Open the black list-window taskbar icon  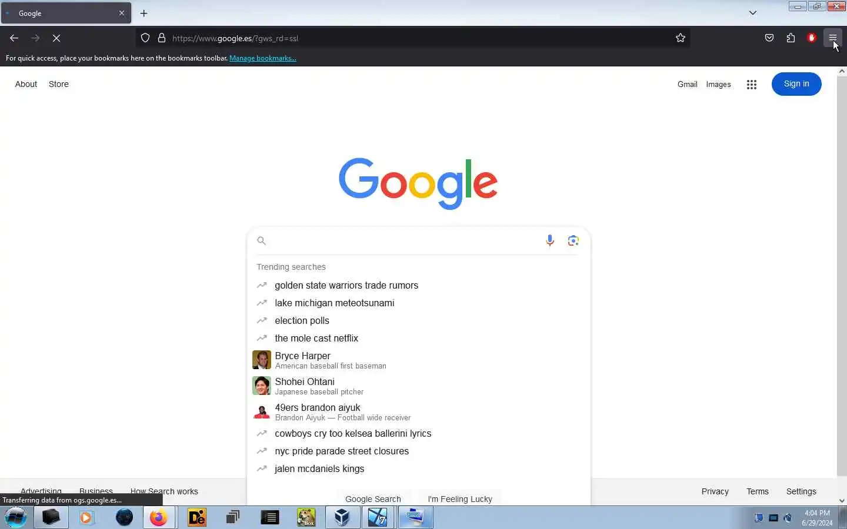269,517
